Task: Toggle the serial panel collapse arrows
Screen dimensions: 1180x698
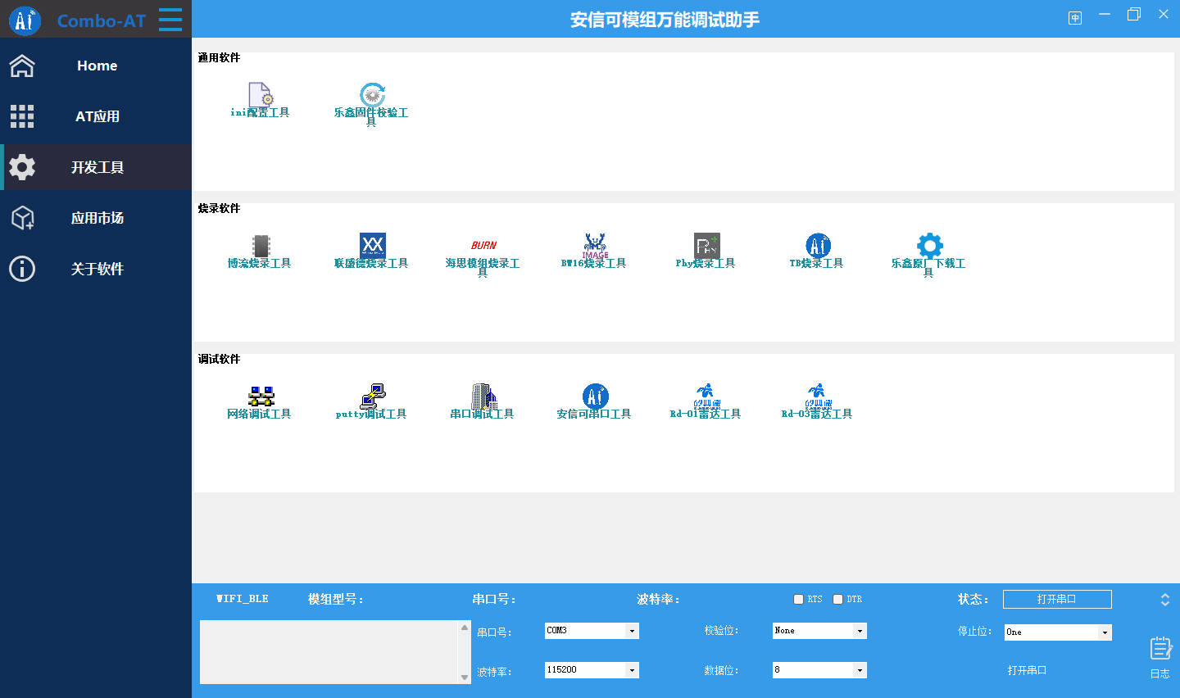Action: coord(1165,600)
